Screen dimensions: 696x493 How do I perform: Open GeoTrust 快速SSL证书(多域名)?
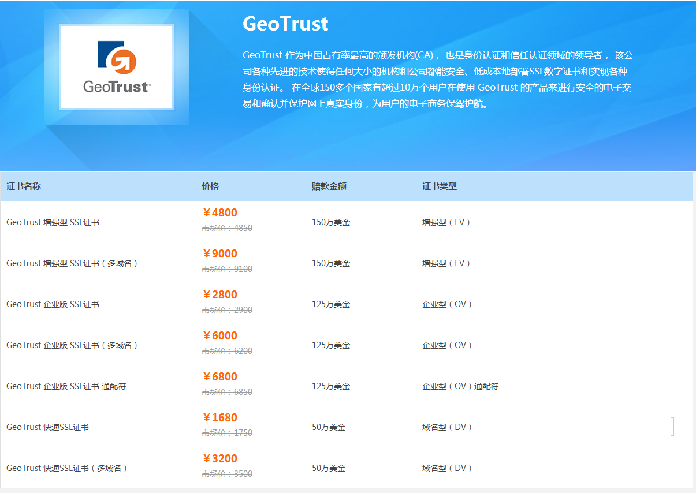click(68, 468)
